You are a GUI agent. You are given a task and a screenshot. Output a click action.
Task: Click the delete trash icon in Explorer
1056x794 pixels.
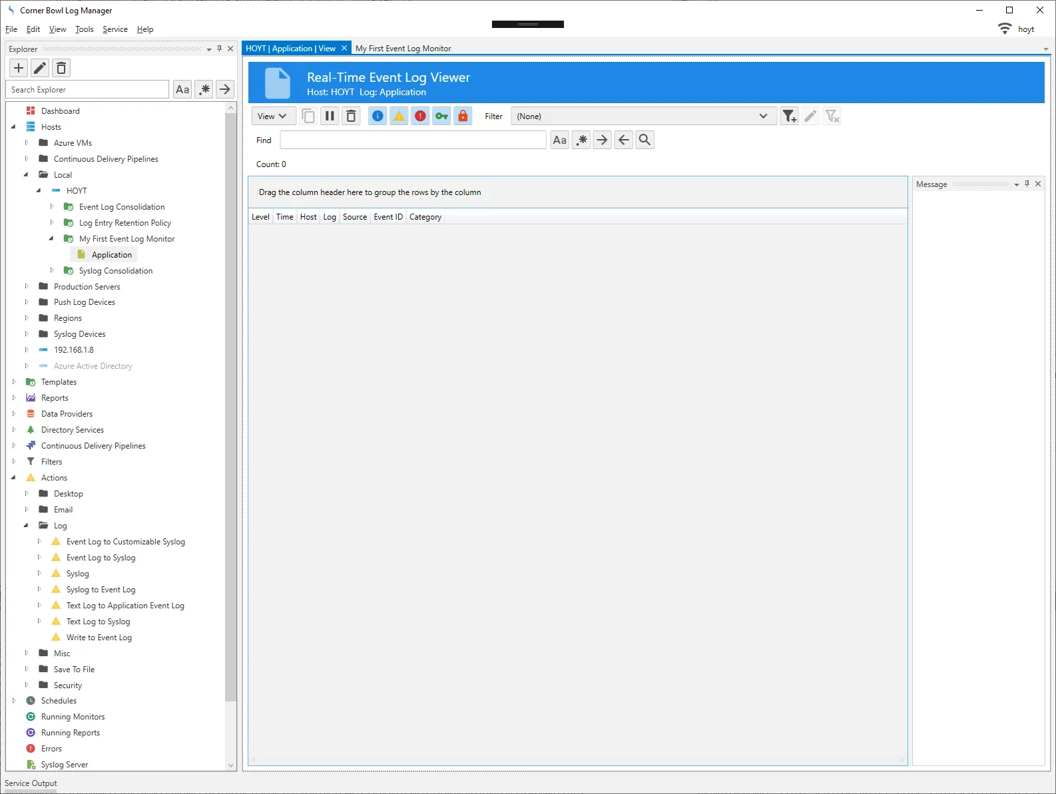click(x=61, y=68)
